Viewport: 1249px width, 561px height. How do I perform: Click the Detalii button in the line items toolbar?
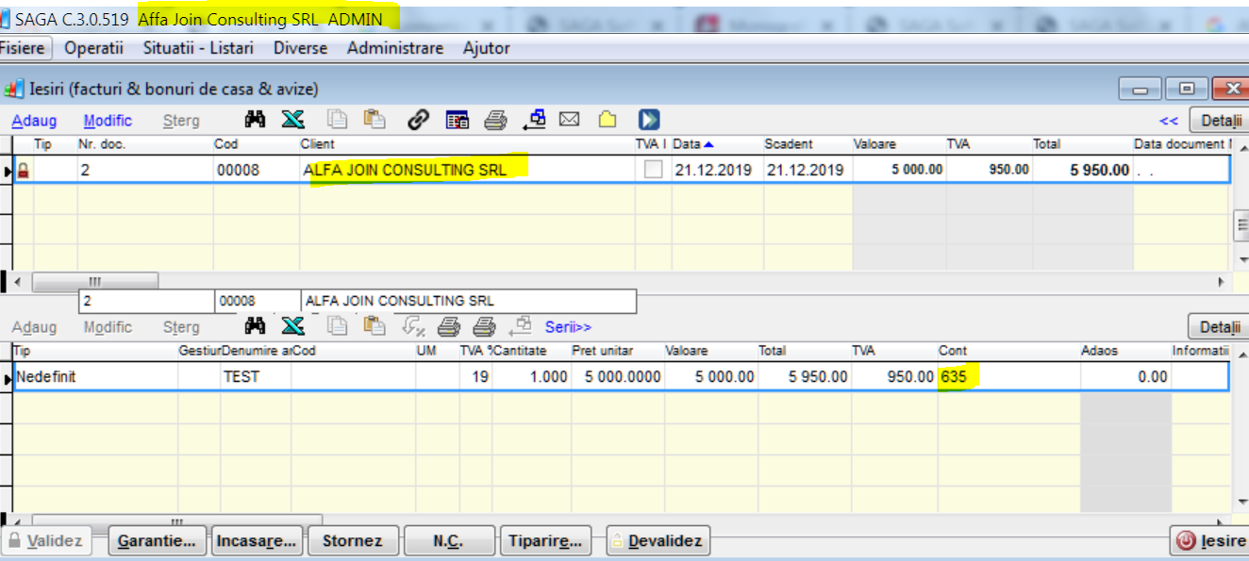tap(1218, 327)
